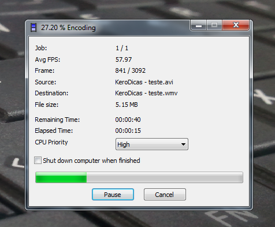The image size is (275, 227).
Task: Pause the encoding job
Action: 113,195
